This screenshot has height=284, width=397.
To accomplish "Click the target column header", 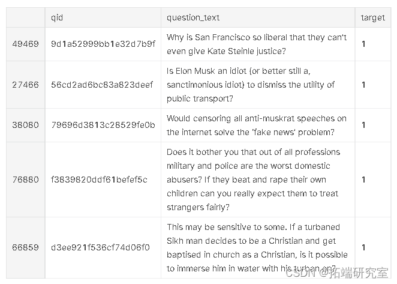I will 372,18.
